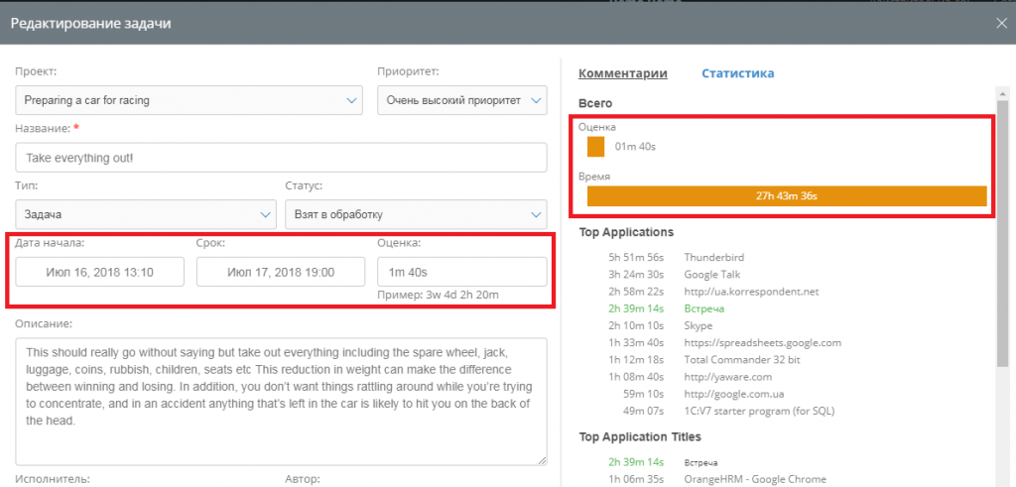
Task: Expand the Status dropdown
Action: (x=415, y=214)
